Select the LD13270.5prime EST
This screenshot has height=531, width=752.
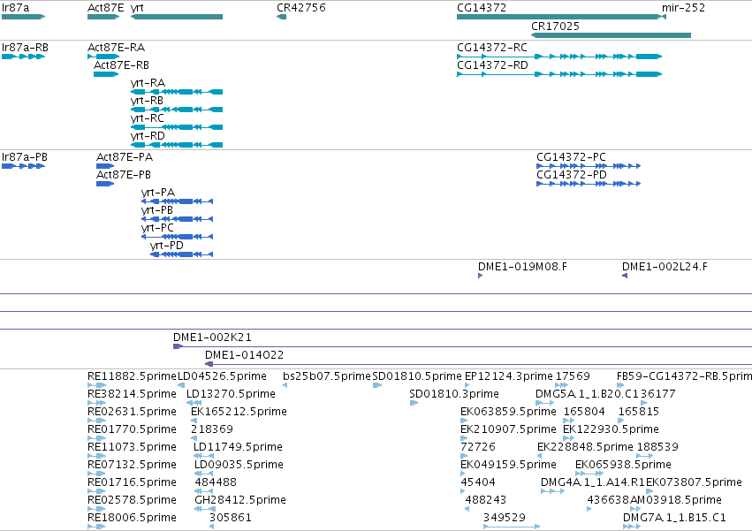pyautogui.click(x=194, y=403)
